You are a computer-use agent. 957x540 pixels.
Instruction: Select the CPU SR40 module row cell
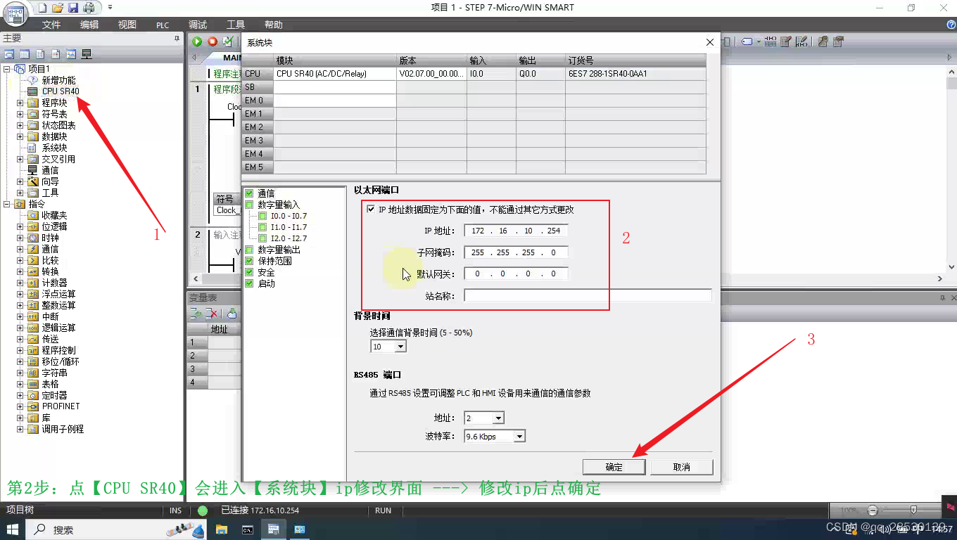(x=335, y=73)
